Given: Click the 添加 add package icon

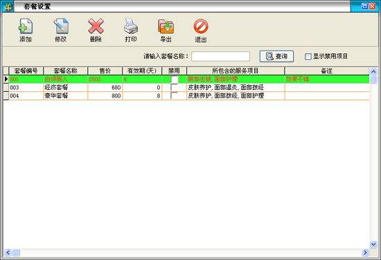Looking at the screenshot, I should [26, 26].
